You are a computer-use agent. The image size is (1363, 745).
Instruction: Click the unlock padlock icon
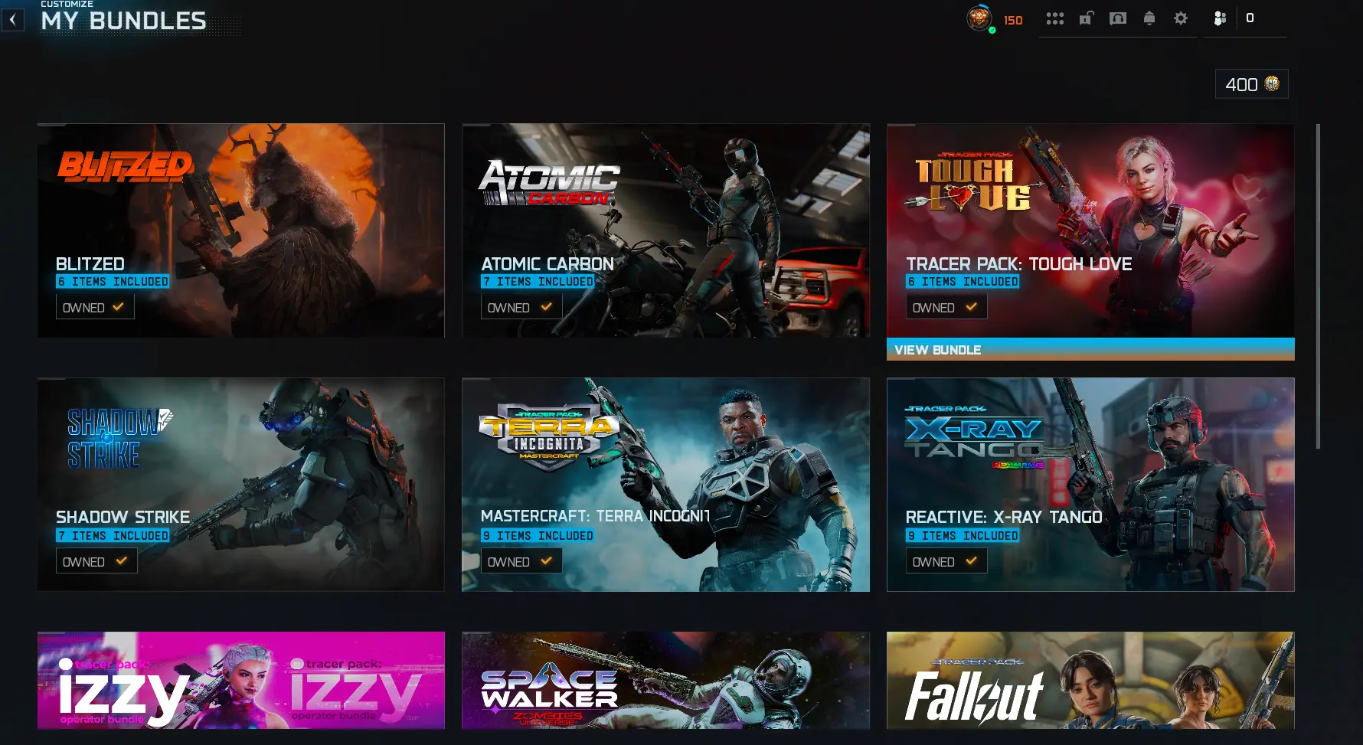point(1087,18)
